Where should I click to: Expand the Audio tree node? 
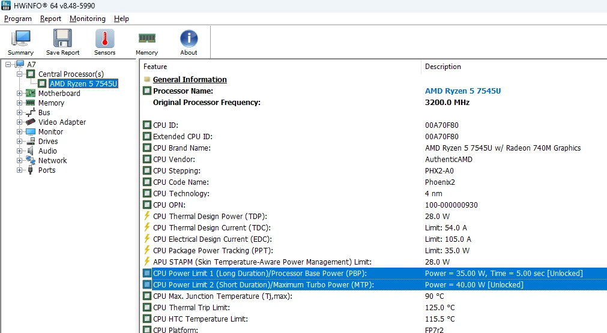19,151
